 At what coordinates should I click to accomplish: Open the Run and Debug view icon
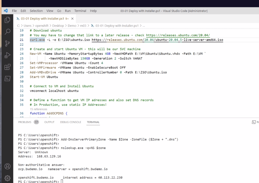(7, 55)
